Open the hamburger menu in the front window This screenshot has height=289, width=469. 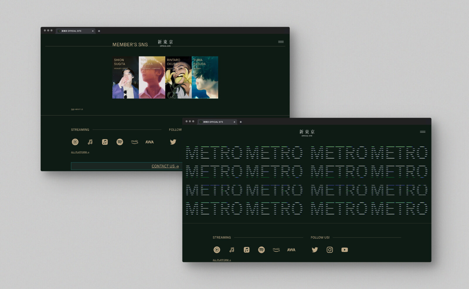[423, 132]
